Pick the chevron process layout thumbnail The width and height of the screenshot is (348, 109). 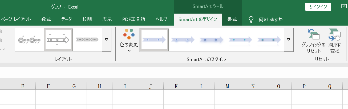coord(87,40)
